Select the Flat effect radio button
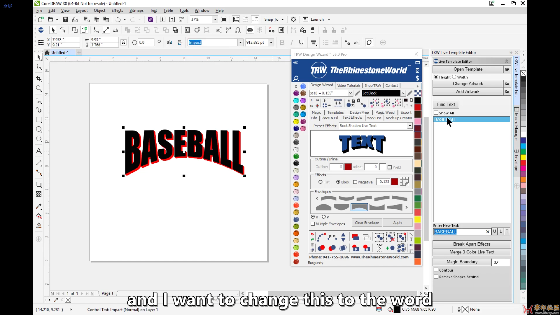 321,182
